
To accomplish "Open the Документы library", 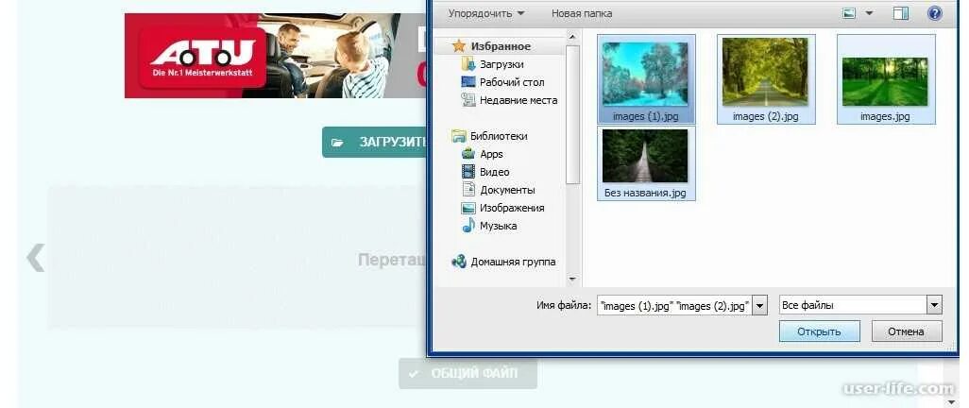I will pos(507,190).
